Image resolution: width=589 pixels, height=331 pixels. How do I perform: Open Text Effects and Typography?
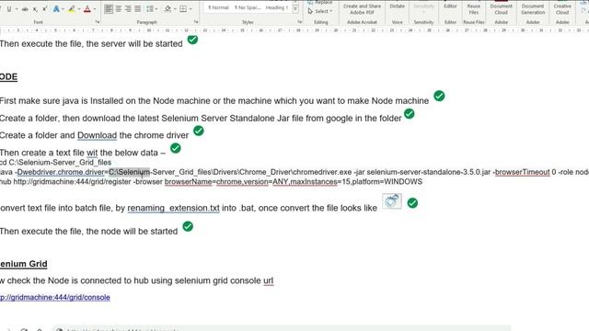point(56,9)
